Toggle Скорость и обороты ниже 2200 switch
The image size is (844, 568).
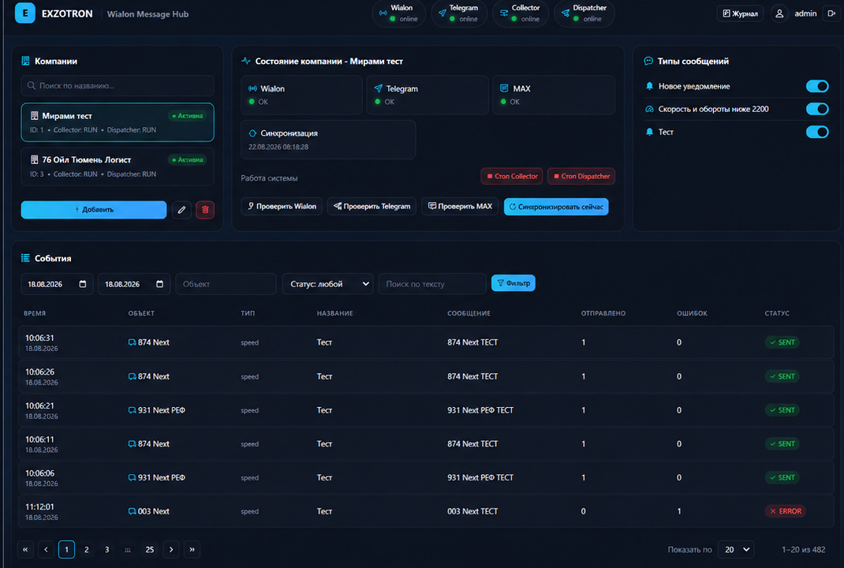(x=817, y=109)
